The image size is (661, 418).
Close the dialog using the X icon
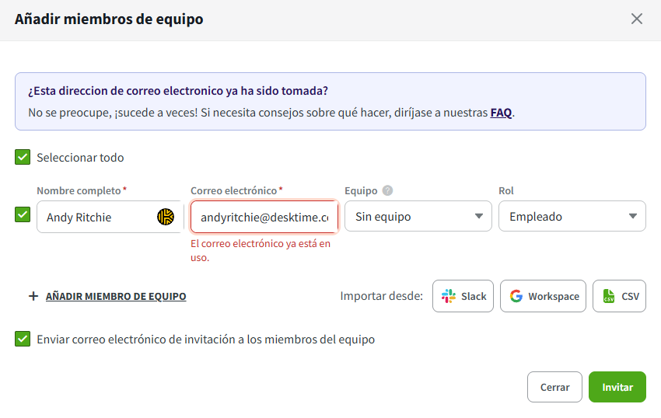pyautogui.click(x=636, y=19)
